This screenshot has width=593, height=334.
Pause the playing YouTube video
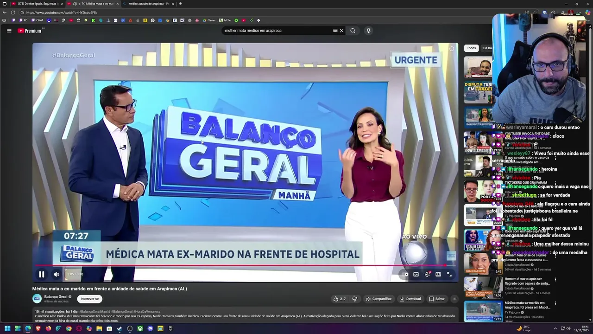click(x=42, y=274)
